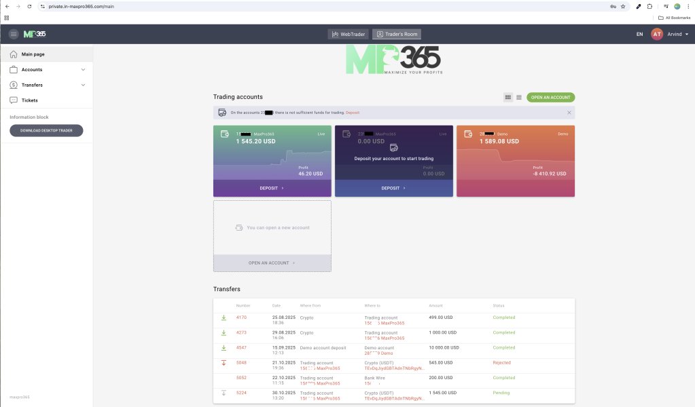Viewport: 695px width, 407px height.
Task: Click withdrawal icon for transfer 5224
Action: click(x=224, y=393)
